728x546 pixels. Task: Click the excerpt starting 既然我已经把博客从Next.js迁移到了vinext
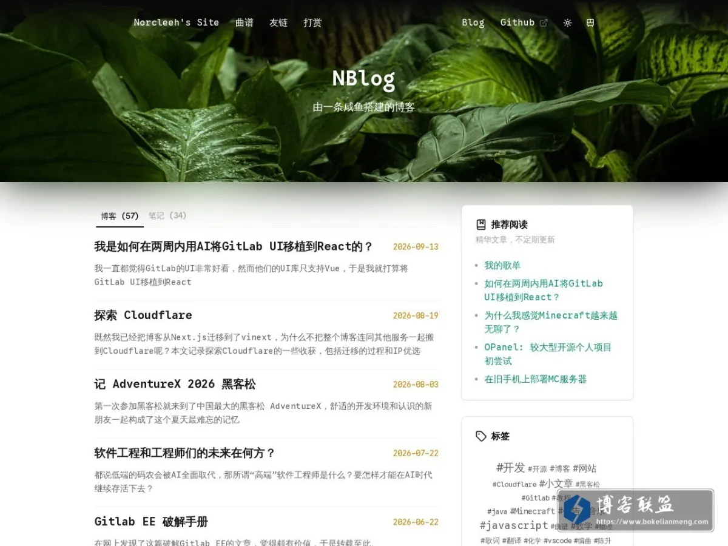click(x=265, y=344)
